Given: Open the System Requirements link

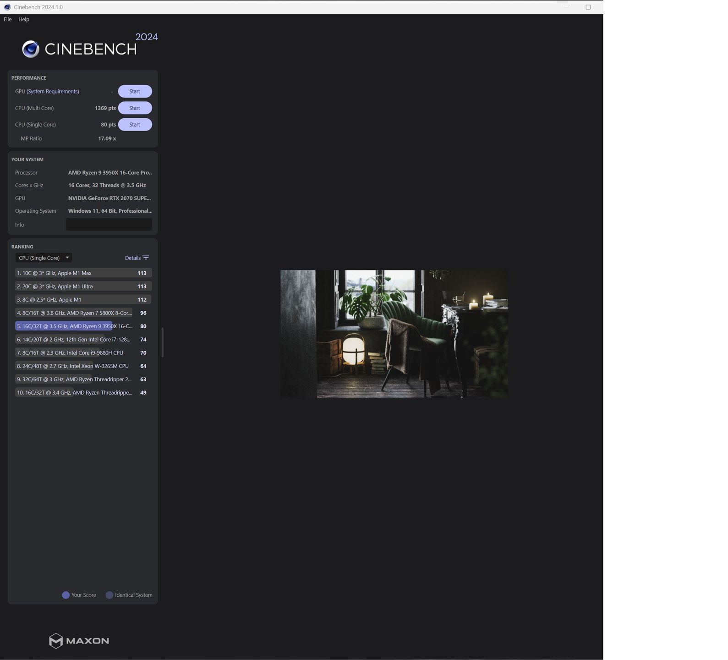Looking at the screenshot, I should 53,91.
